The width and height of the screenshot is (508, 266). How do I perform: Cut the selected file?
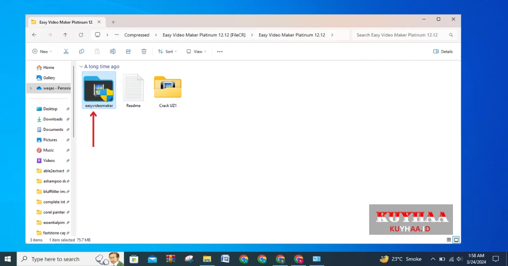coord(66,52)
